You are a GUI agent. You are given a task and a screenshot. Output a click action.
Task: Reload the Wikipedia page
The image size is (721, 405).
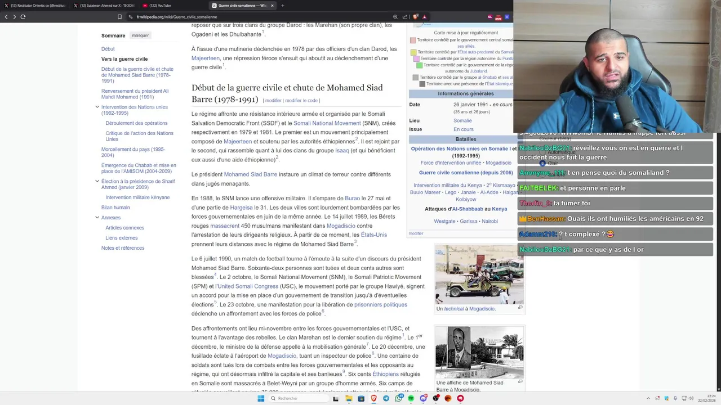(x=23, y=17)
